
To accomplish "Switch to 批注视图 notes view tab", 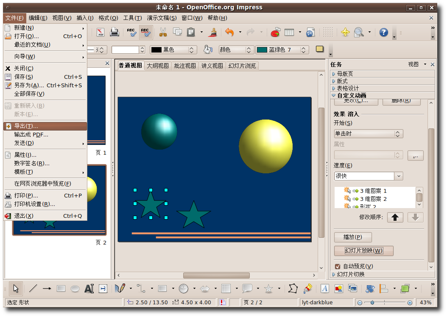I will (185, 66).
